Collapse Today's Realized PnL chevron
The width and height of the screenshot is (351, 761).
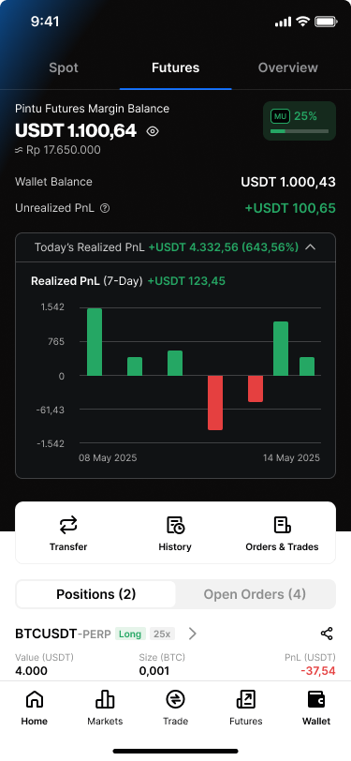pyautogui.click(x=310, y=247)
